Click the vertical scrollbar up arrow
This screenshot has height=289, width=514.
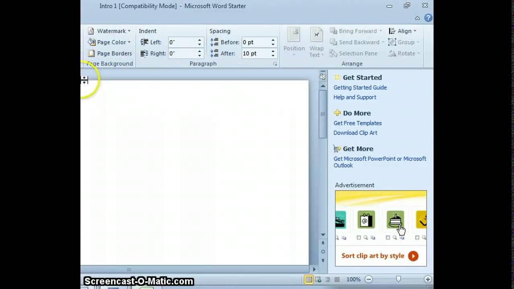pos(323,86)
